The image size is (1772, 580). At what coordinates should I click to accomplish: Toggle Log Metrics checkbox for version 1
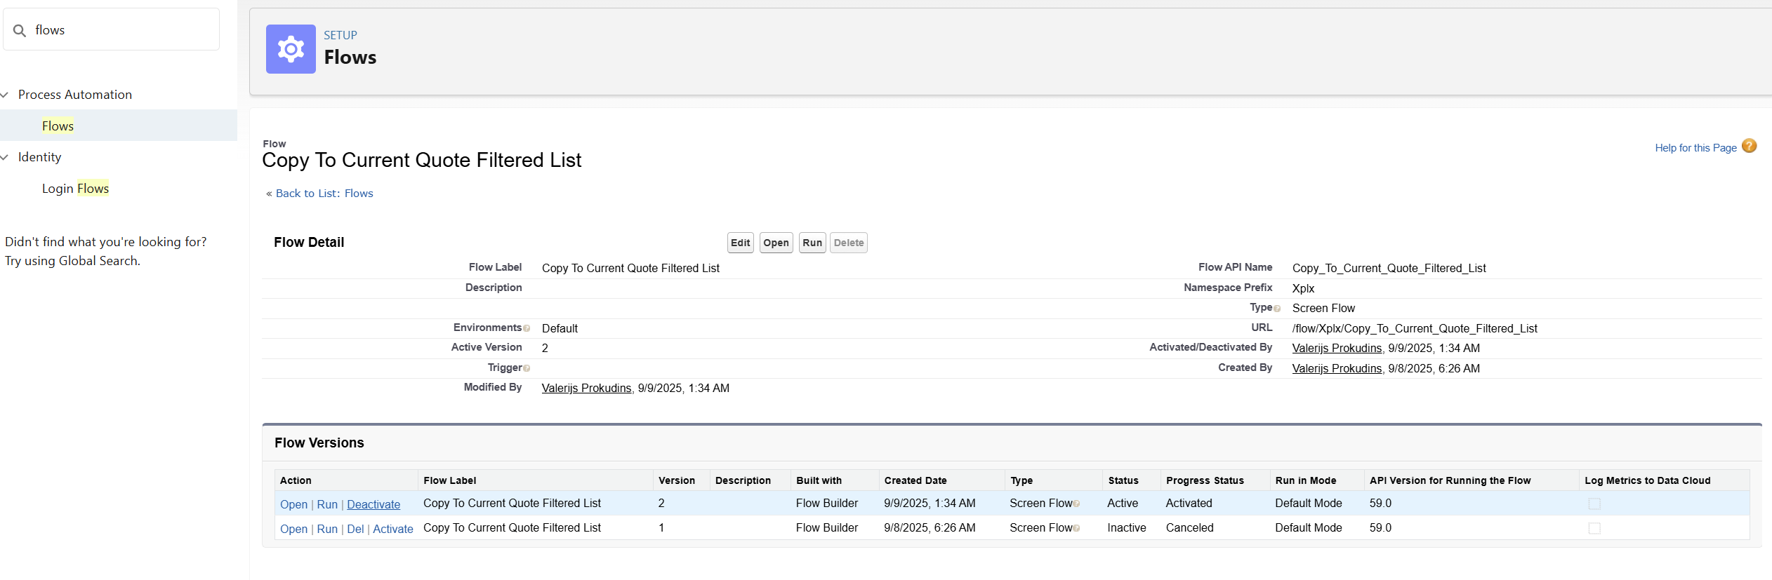pos(1594,528)
